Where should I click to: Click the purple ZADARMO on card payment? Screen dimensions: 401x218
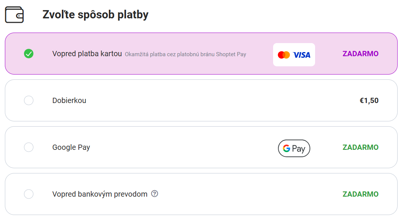360,54
